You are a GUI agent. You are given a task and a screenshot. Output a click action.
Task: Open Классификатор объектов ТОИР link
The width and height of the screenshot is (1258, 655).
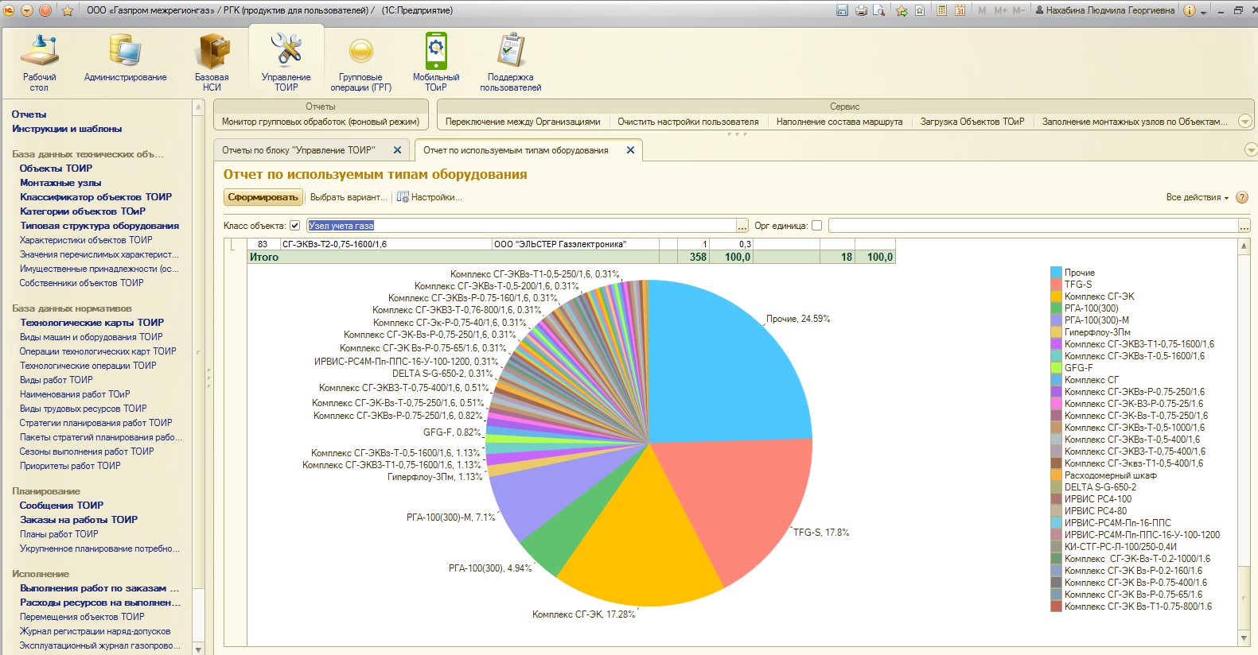click(95, 197)
